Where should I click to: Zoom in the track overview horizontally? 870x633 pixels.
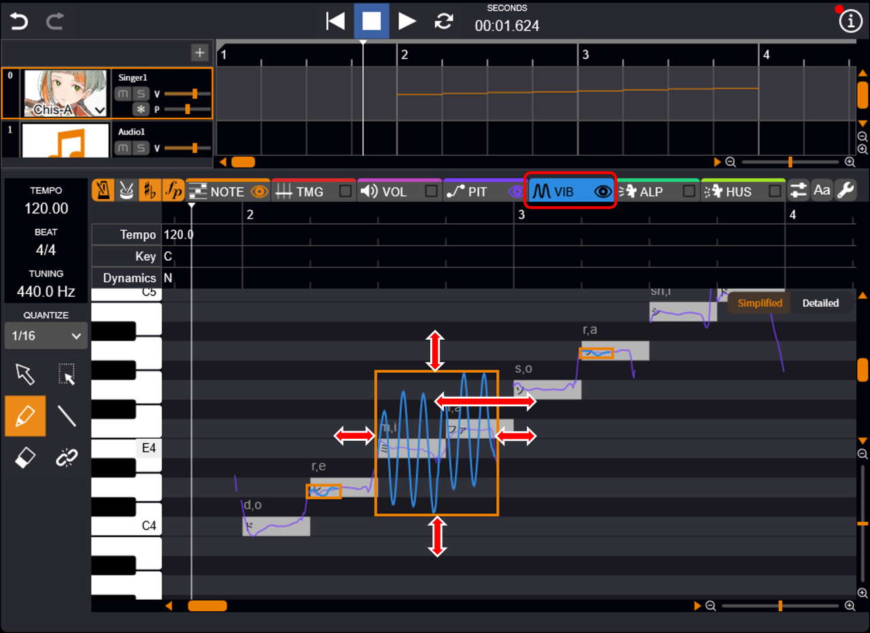point(850,162)
